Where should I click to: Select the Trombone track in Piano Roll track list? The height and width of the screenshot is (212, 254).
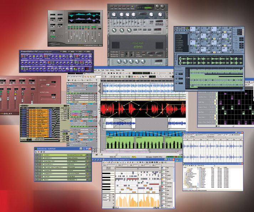[169, 187]
